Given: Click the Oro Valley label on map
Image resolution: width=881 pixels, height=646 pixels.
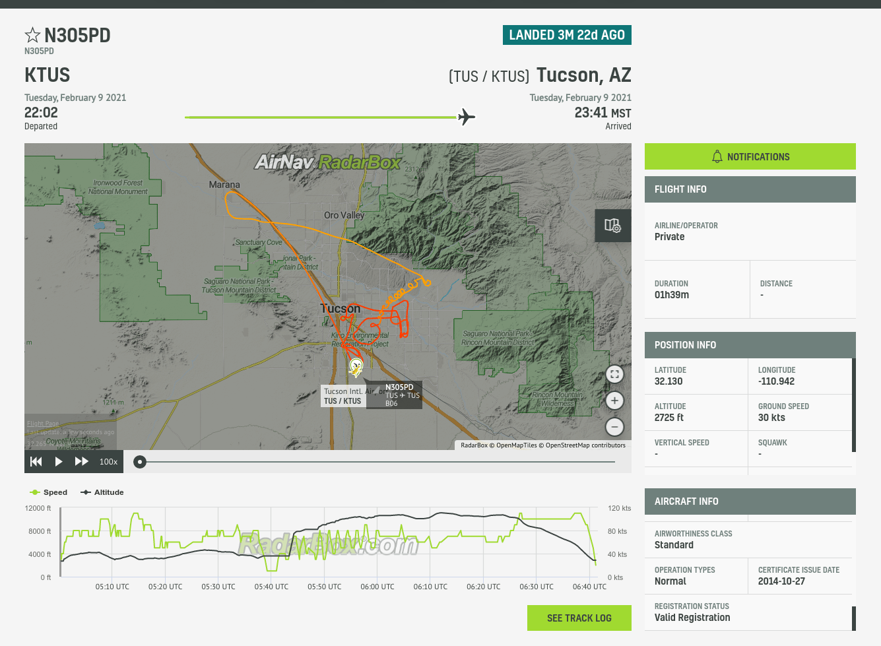Looking at the screenshot, I should [344, 215].
